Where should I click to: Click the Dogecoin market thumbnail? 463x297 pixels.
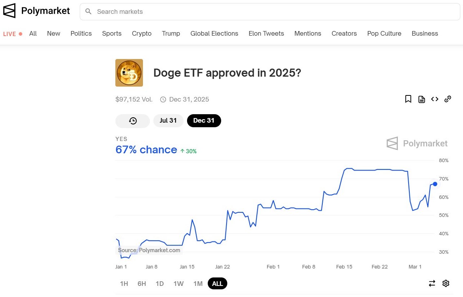pos(129,73)
